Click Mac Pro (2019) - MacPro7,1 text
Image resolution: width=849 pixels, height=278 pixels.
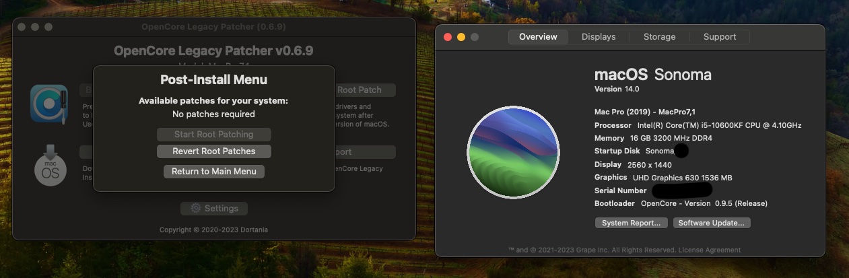645,112
